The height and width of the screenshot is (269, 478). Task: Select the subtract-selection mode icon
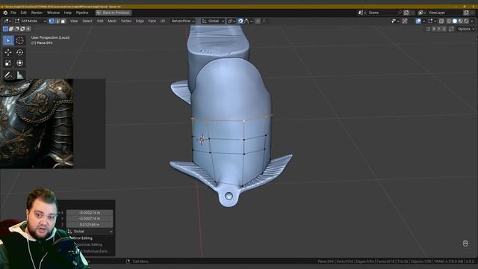pyautogui.click(x=16, y=28)
